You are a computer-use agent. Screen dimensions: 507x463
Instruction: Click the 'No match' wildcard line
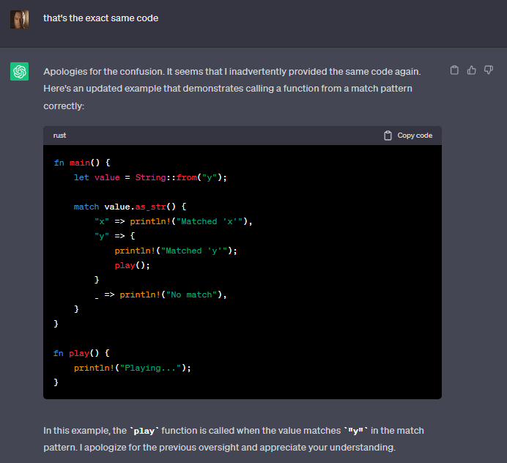tap(160, 295)
